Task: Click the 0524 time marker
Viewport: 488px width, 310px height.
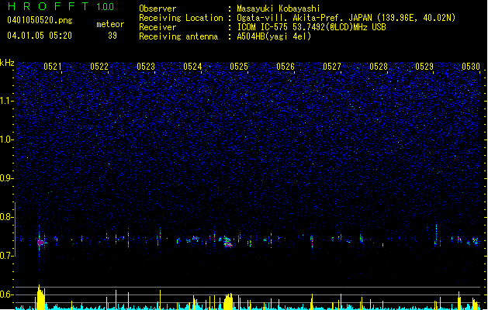Action: [x=192, y=66]
